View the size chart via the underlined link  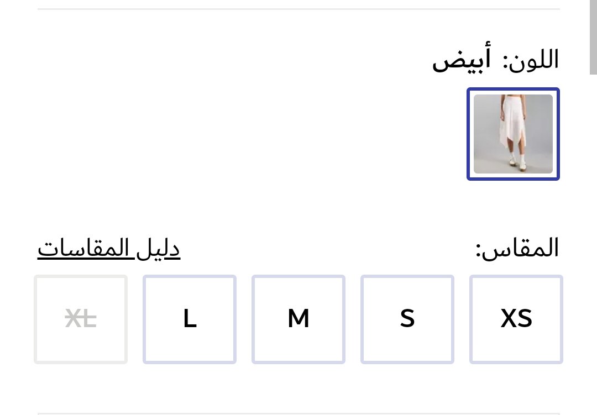coord(109,249)
